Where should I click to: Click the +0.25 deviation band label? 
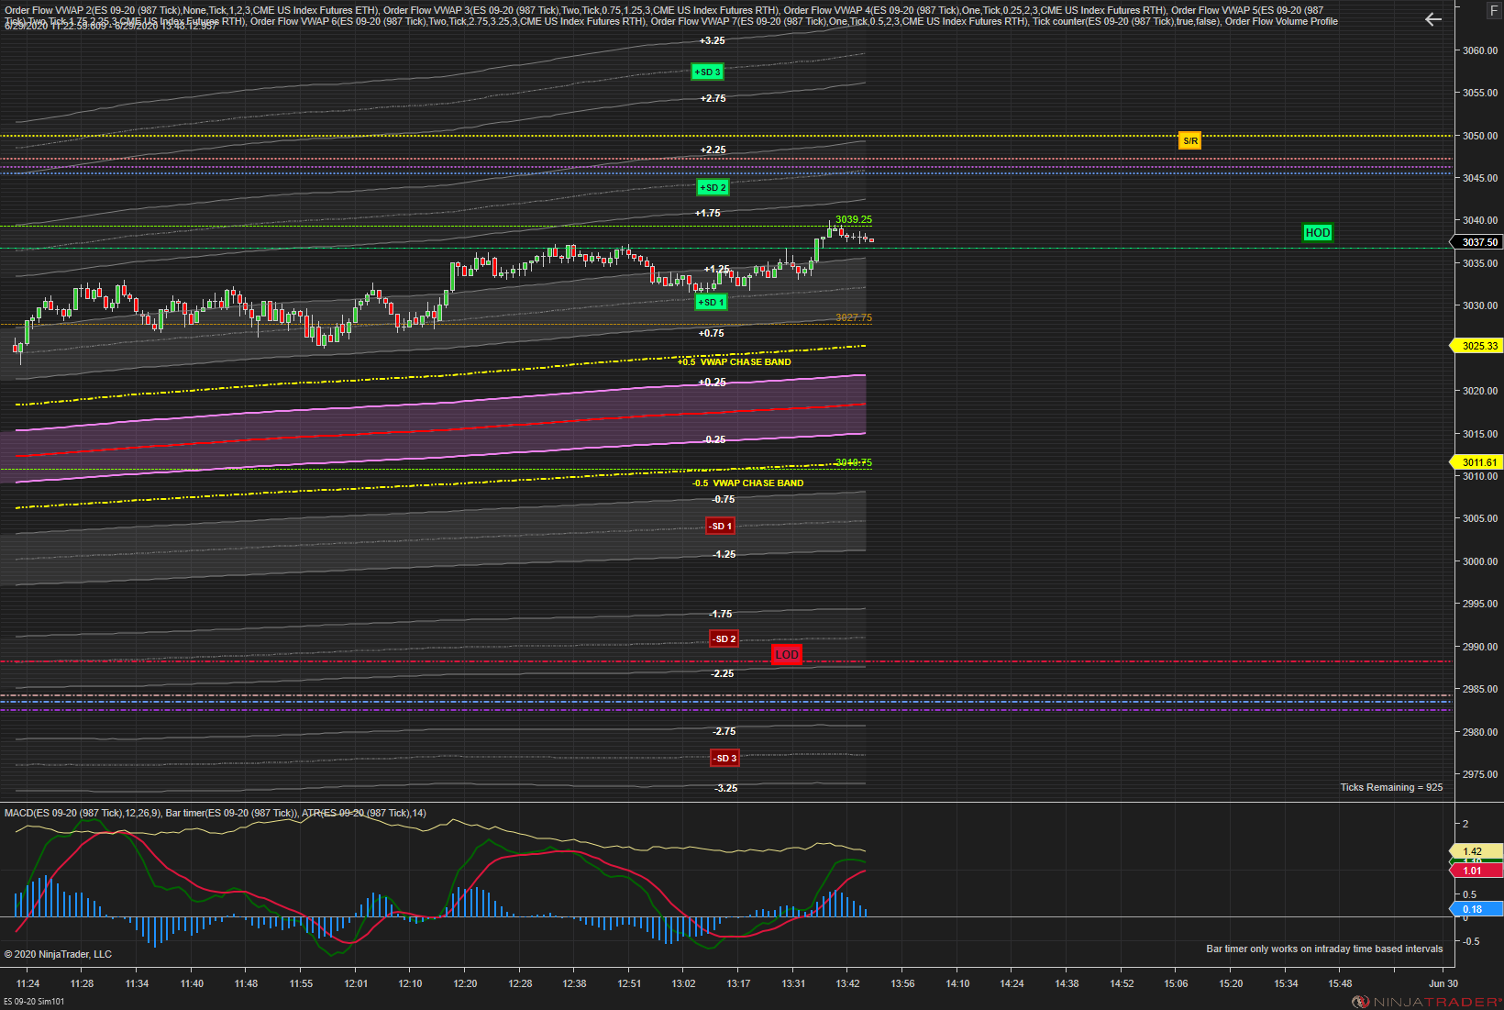point(713,382)
